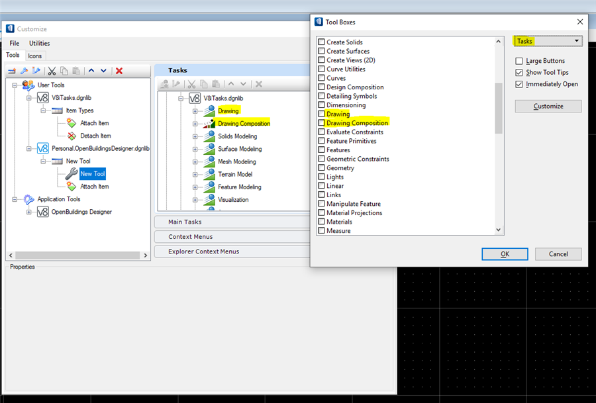Collapse the User Tools tree node
596x403 pixels.
15,85
